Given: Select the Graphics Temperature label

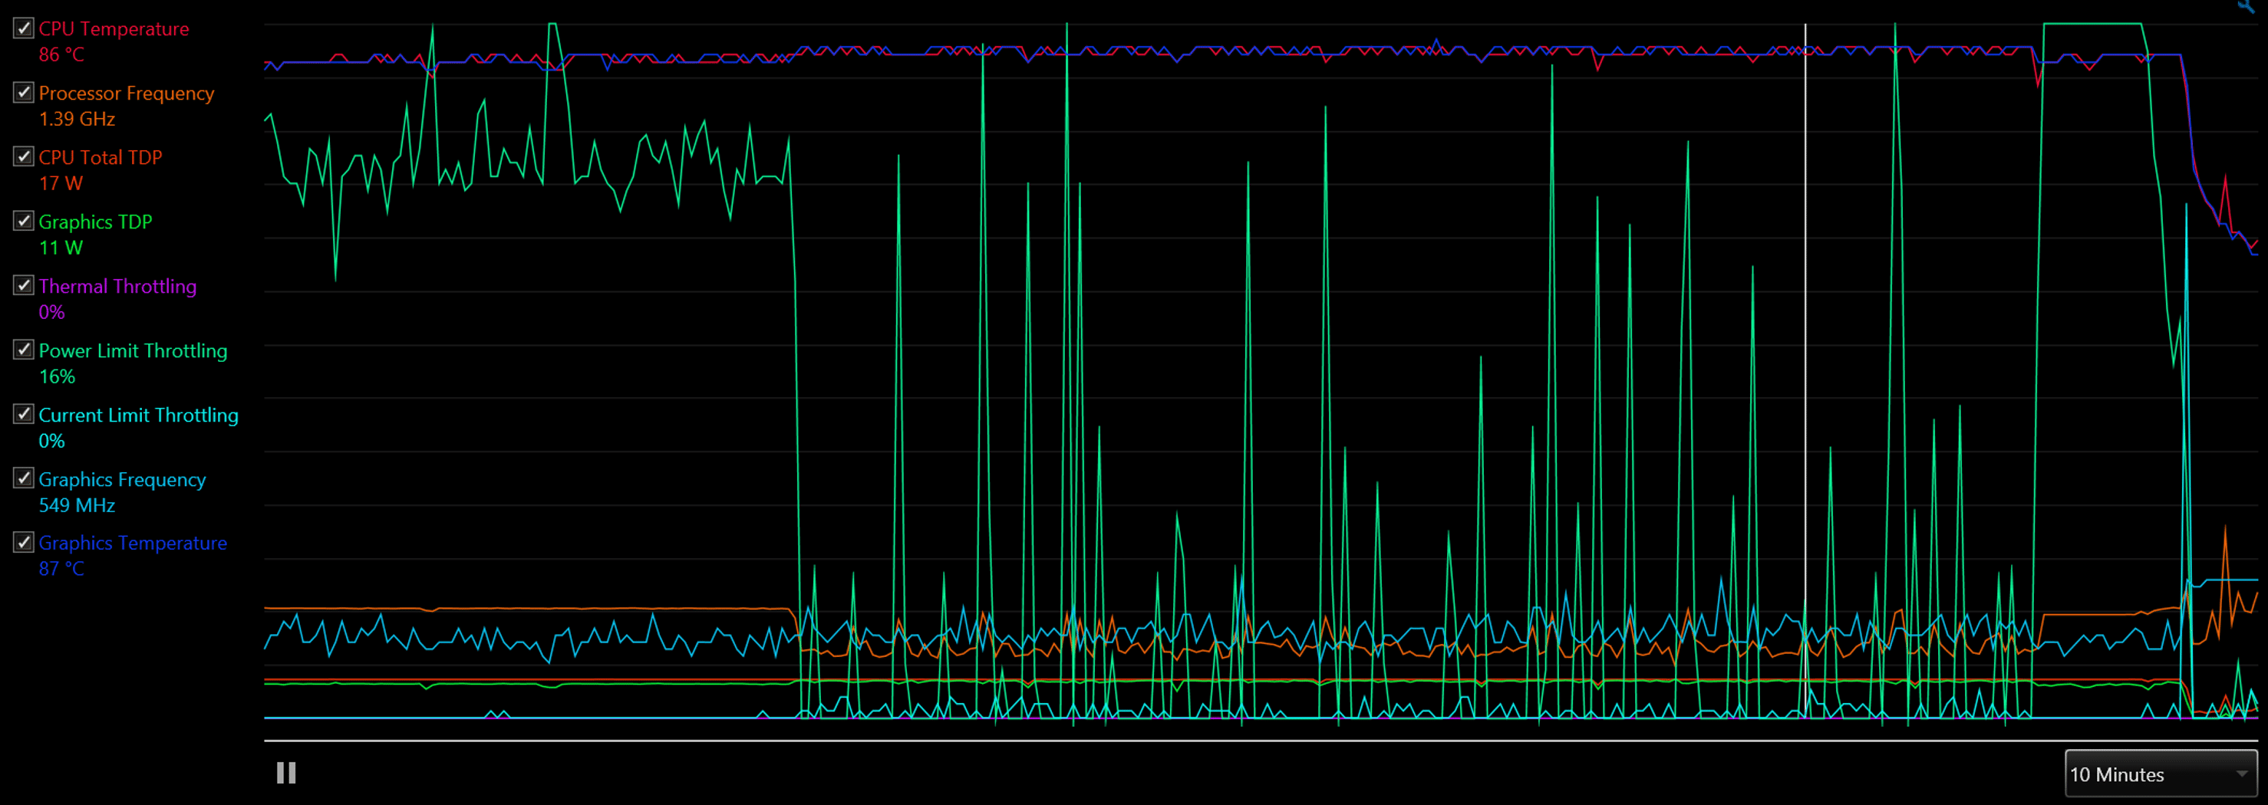Looking at the screenshot, I should [x=133, y=543].
